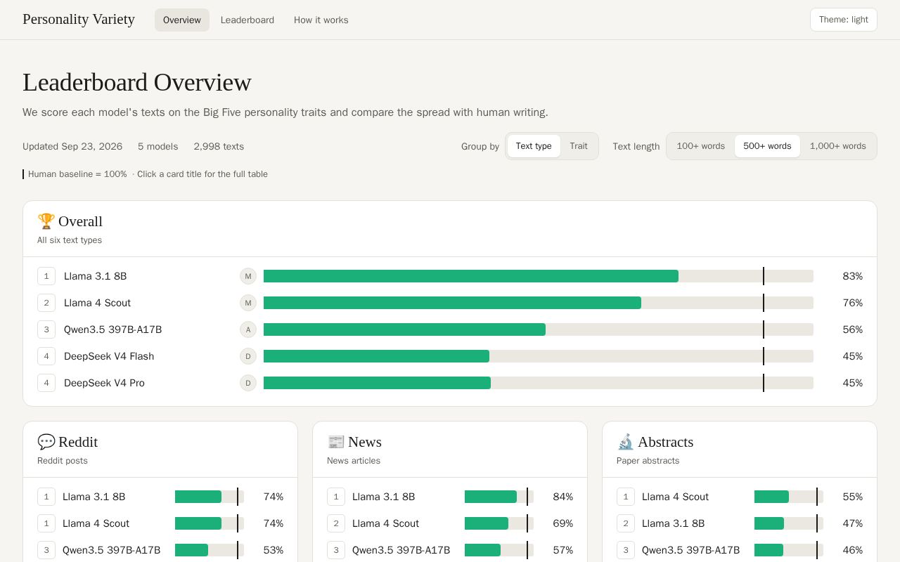Click Llama 3.1 8B in the Abstracts card
The image size is (900, 562).
coord(673,523)
